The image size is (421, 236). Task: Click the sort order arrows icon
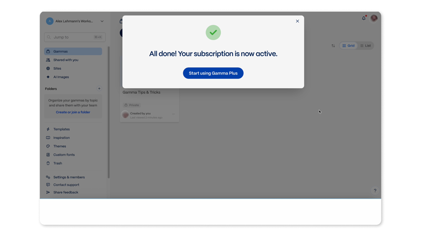point(333,46)
